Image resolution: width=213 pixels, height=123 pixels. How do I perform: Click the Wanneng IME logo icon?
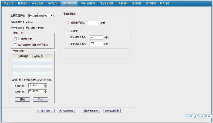187,116
